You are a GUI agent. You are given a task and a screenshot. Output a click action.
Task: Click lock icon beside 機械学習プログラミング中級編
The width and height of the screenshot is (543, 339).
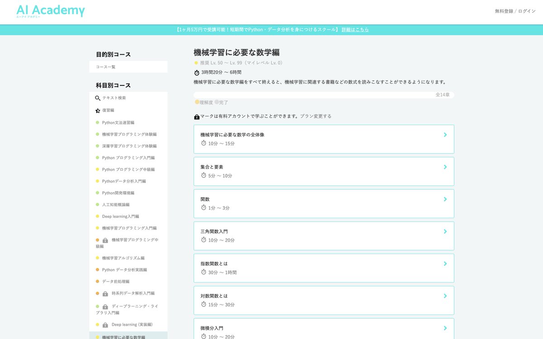click(x=105, y=240)
